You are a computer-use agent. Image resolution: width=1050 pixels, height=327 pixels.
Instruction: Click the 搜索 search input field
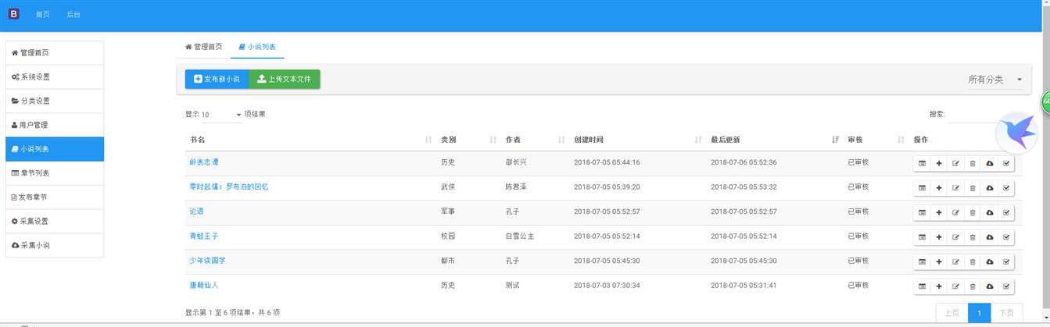973,115
